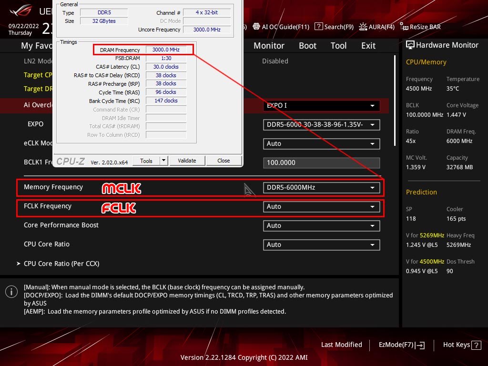The image size is (488, 366).
Task: Click the 09/22/2022 Thursday date display
Action: coord(24,29)
